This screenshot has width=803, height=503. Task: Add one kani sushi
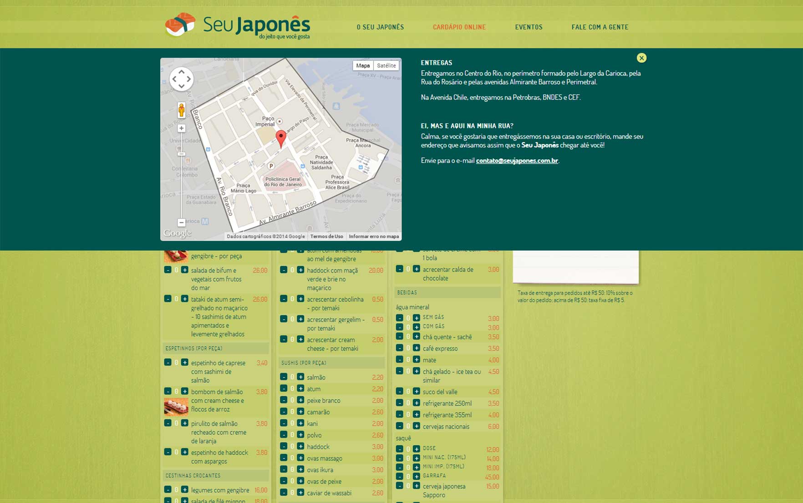click(300, 423)
